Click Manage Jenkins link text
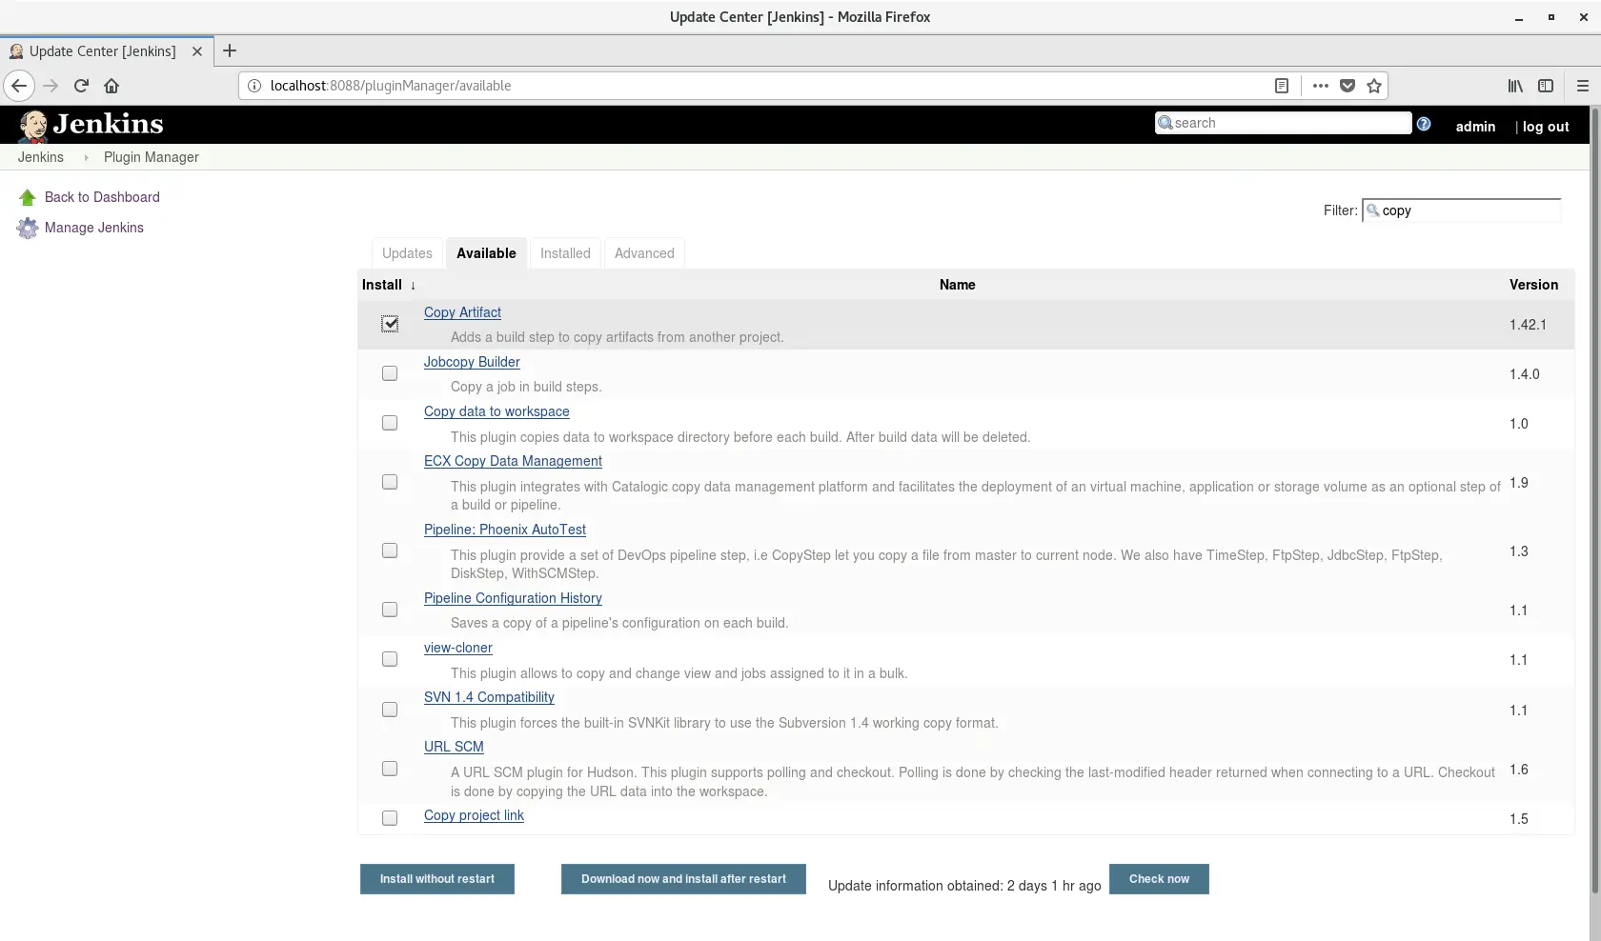1601x941 pixels. (x=94, y=228)
